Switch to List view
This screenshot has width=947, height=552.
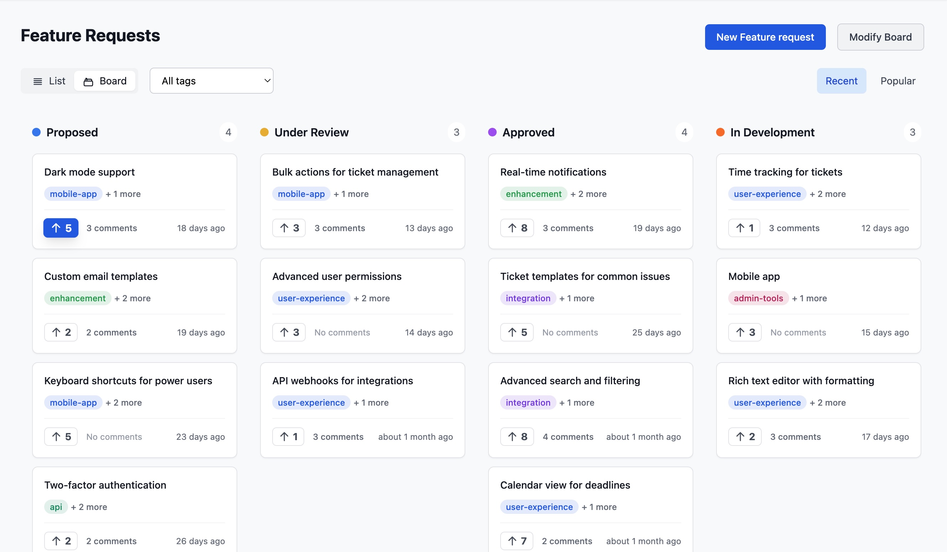pos(49,81)
